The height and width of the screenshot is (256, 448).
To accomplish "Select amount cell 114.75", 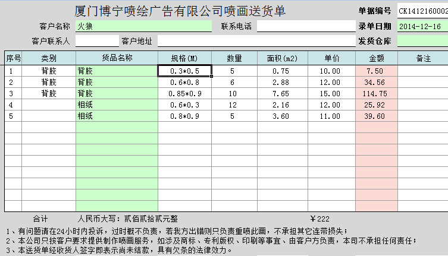I will (x=377, y=94).
